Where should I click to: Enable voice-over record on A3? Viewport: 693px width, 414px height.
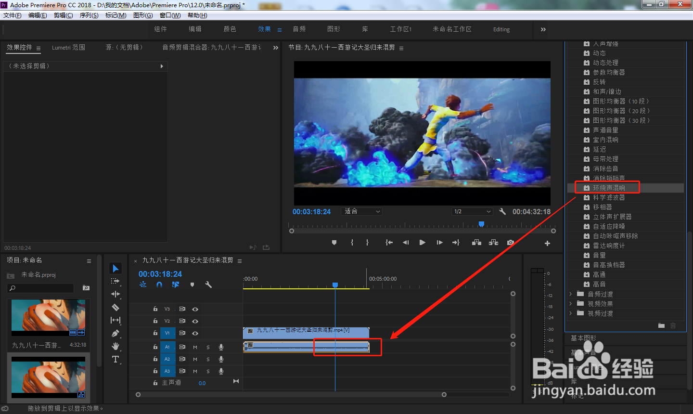tap(221, 371)
